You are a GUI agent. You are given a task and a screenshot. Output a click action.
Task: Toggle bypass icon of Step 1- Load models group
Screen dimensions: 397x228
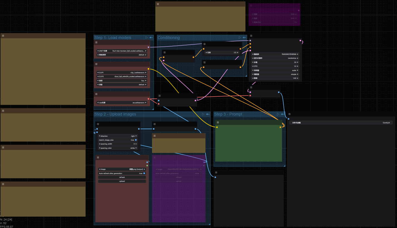151,38
